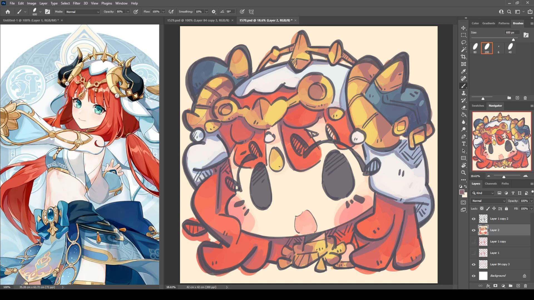Hide Layer 2 visibility eye
Screen dimensions: 534x300
(473, 230)
